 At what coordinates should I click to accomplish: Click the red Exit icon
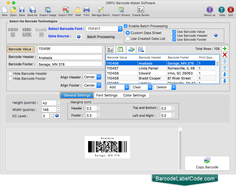230,10
